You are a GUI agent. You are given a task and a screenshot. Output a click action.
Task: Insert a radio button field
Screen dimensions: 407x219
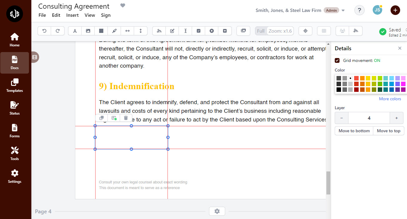click(212, 31)
